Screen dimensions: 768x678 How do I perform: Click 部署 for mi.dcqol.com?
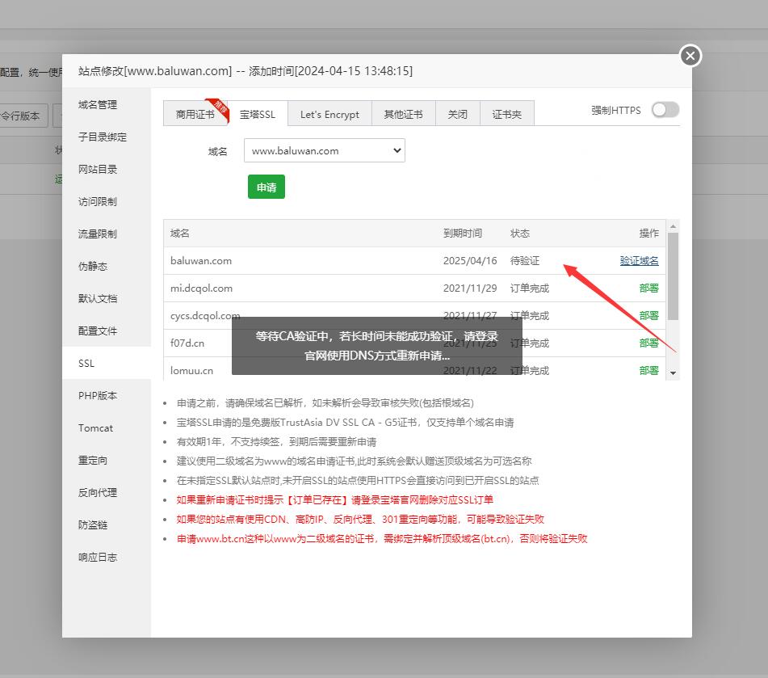pos(648,288)
